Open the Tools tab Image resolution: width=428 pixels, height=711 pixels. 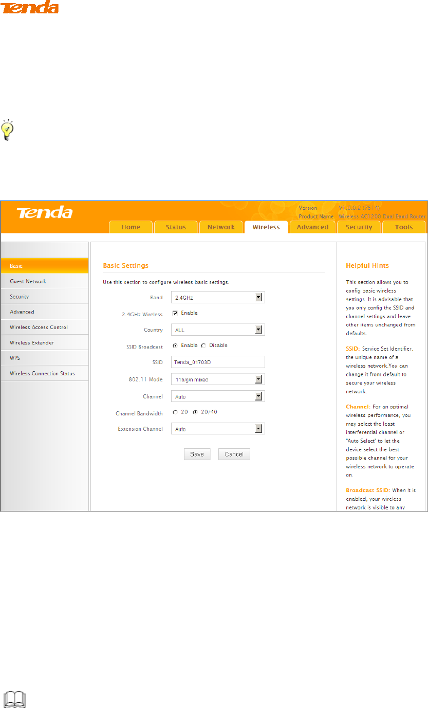404,227
